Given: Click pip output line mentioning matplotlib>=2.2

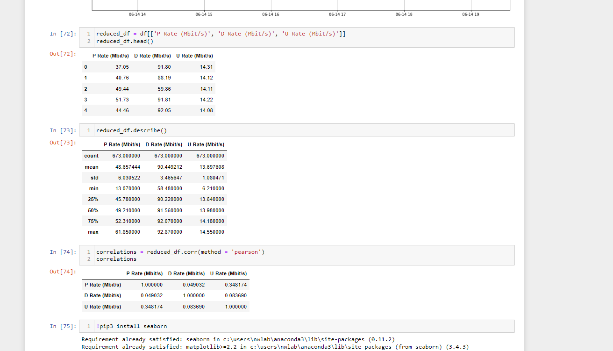Looking at the screenshot, I should (275, 347).
